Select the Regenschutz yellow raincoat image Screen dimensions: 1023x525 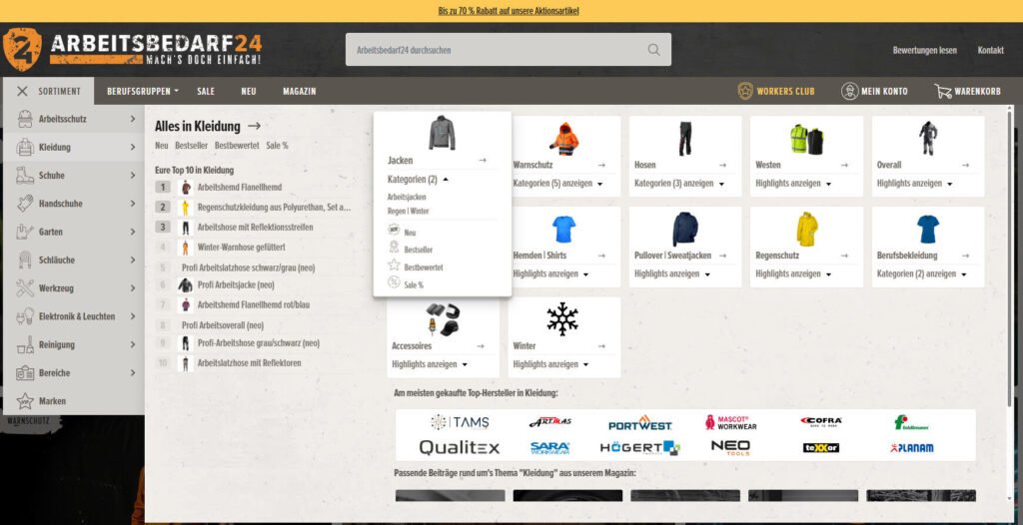pos(806,229)
